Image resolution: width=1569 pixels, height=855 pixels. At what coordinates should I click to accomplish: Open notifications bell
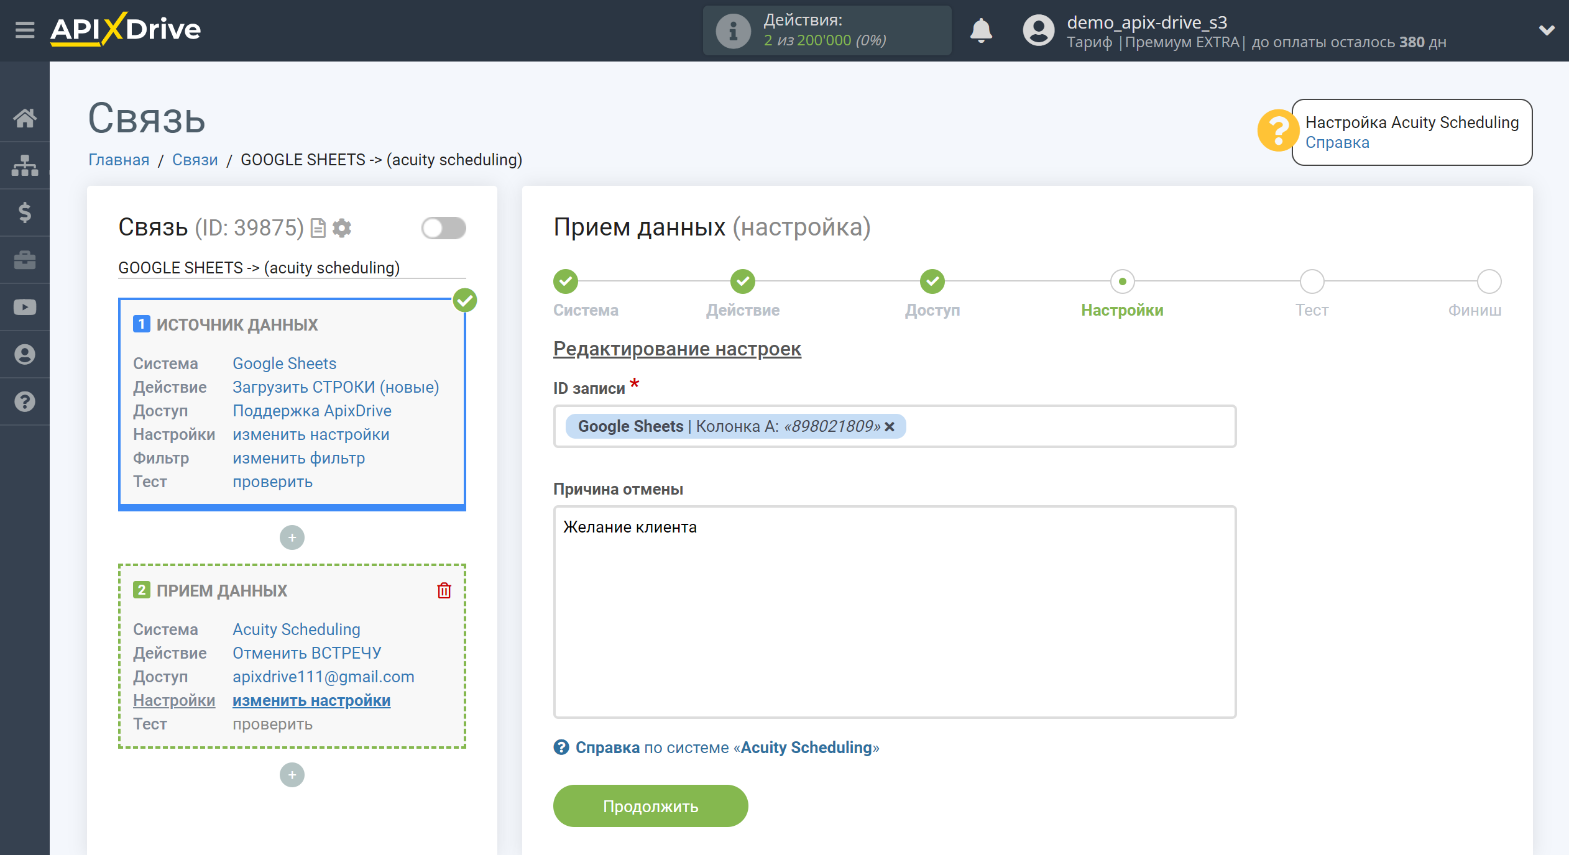coord(981,30)
